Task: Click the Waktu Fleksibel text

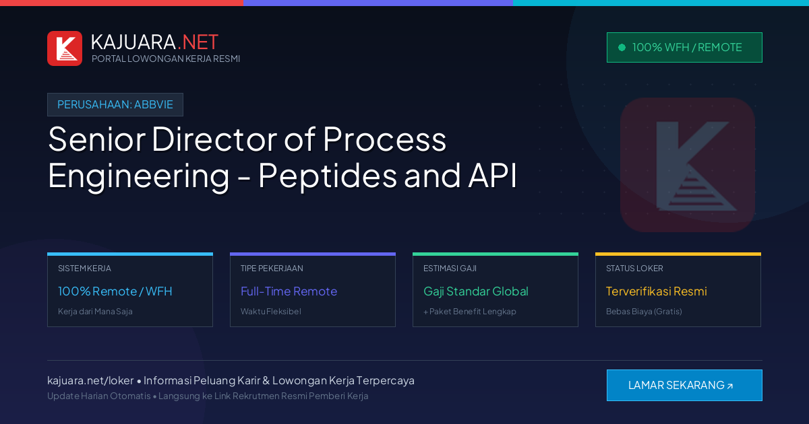Action: (270, 312)
